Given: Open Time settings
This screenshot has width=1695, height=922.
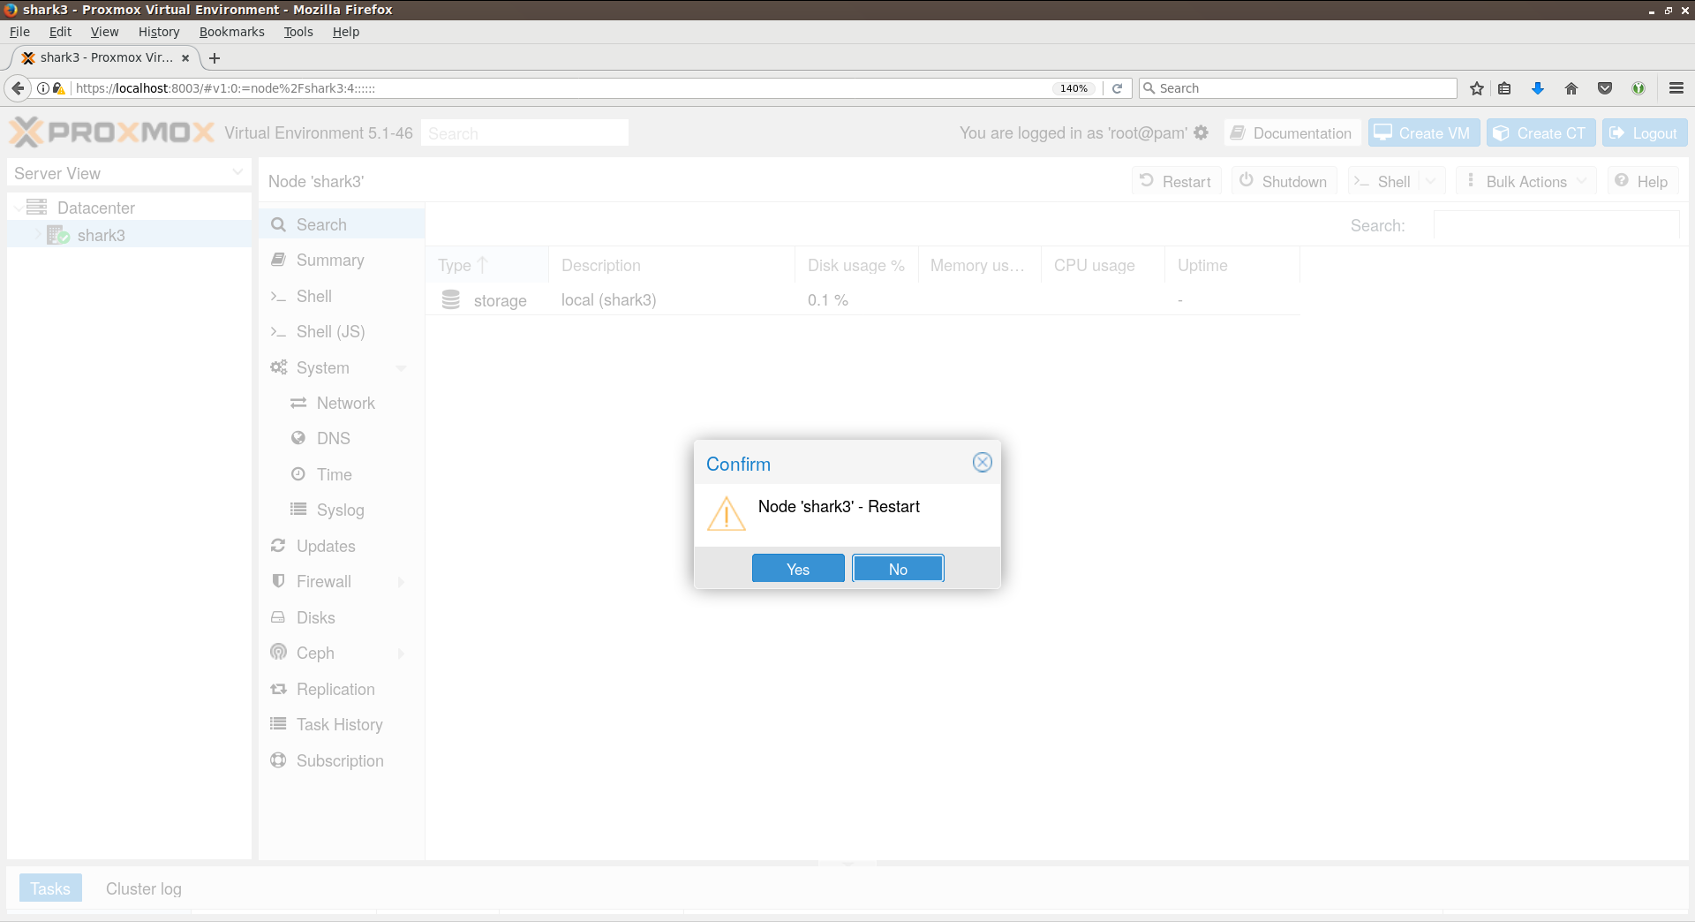Looking at the screenshot, I should pyautogui.click(x=342, y=474).
